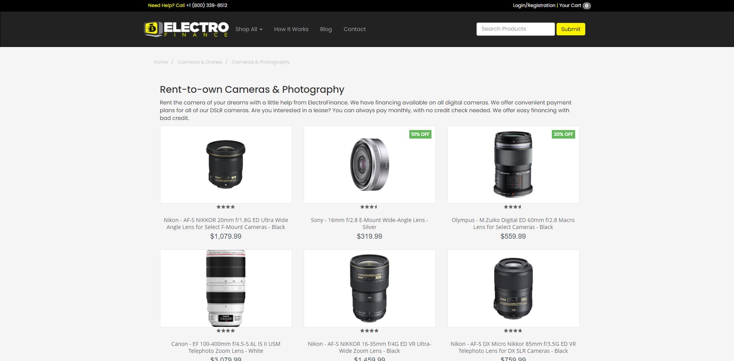
Task: Open the Contact page
Action: click(x=355, y=29)
